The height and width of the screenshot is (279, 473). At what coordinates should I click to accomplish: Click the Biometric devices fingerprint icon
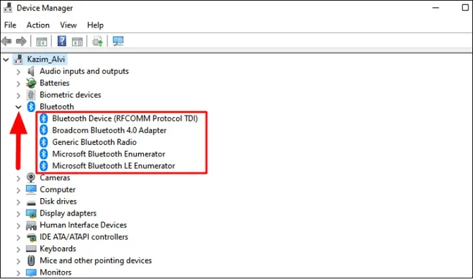pos(30,95)
